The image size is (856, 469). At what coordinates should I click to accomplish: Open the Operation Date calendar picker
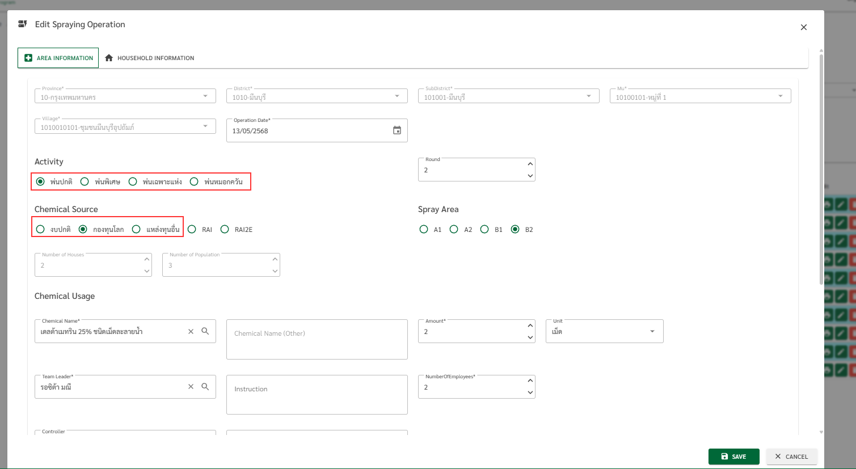(x=397, y=130)
